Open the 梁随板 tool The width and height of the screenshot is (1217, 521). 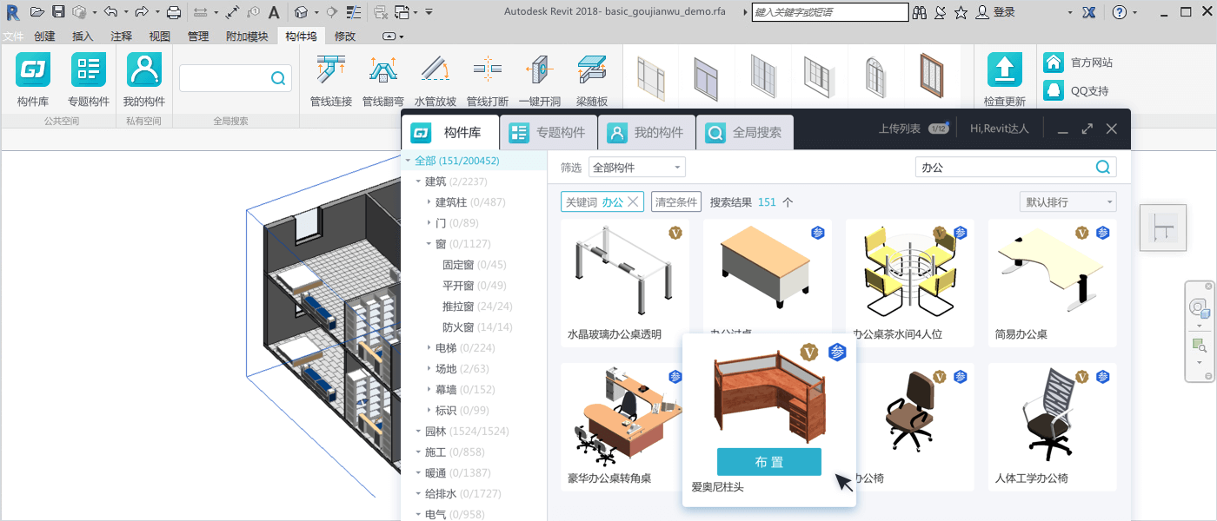(592, 71)
